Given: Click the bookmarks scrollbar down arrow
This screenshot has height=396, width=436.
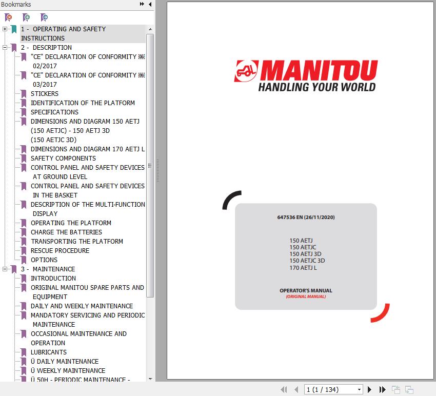Looking at the screenshot, I should (150, 379).
